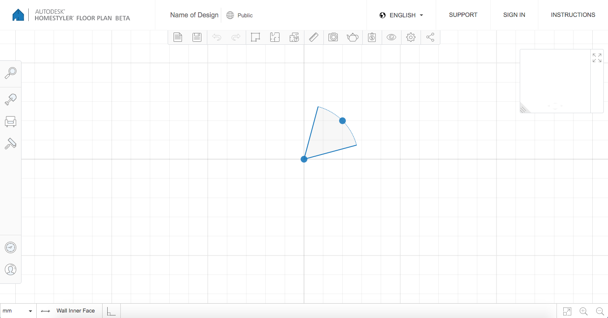Toggle the right-angle snap icon in bottom bar
Image resolution: width=608 pixels, height=318 pixels.
[111, 311]
